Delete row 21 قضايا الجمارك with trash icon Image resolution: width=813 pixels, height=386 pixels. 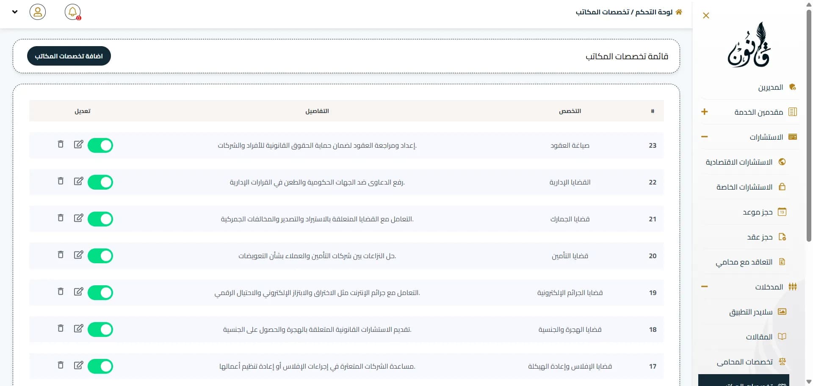[x=61, y=218]
